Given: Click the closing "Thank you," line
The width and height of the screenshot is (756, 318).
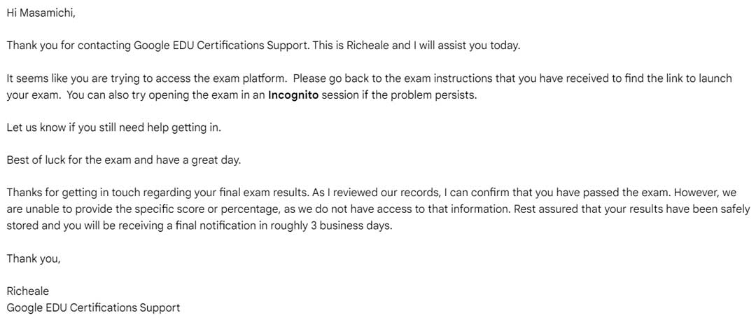Looking at the screenshot, I should (x=34, y=258).
